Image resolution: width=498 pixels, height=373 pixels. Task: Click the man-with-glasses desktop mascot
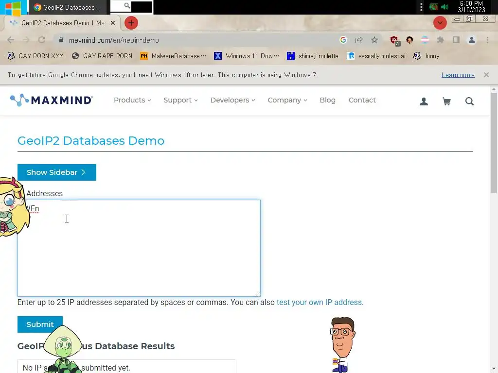tap(342, 344)
